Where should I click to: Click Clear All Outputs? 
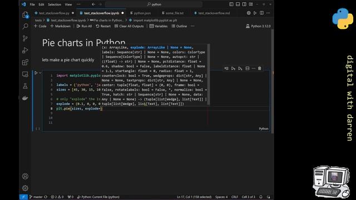click(x=129, y=26)
